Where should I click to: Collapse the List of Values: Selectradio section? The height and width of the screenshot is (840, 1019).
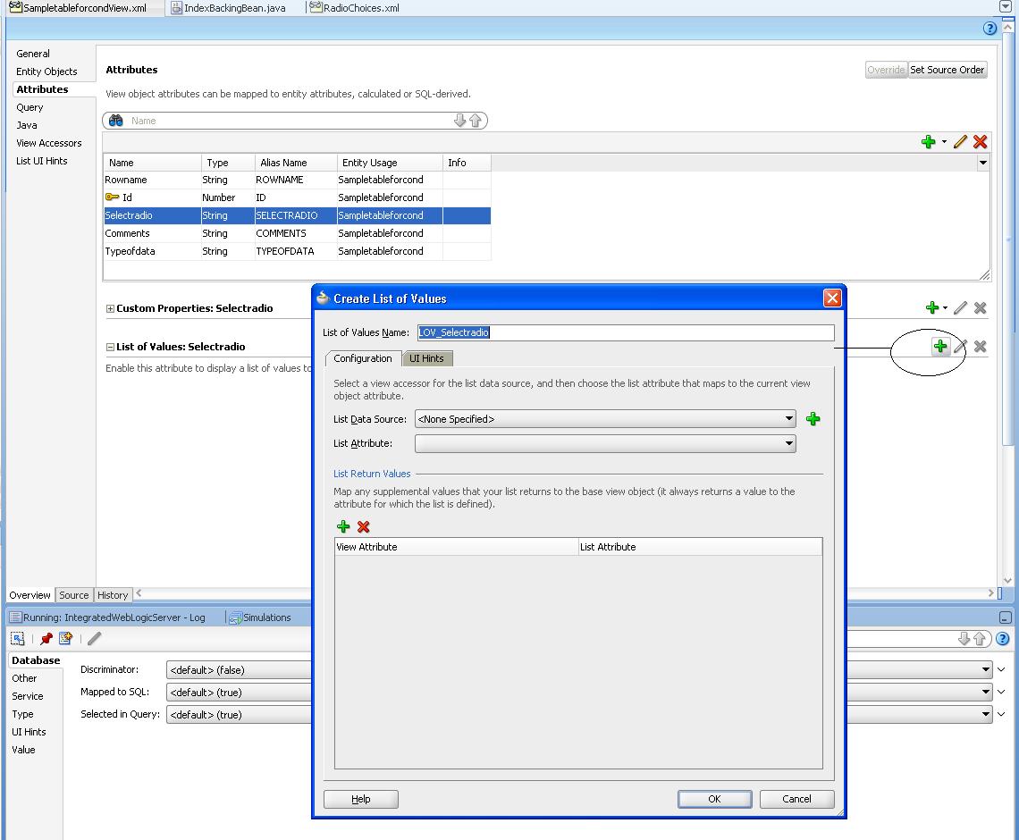coord(109,347)
